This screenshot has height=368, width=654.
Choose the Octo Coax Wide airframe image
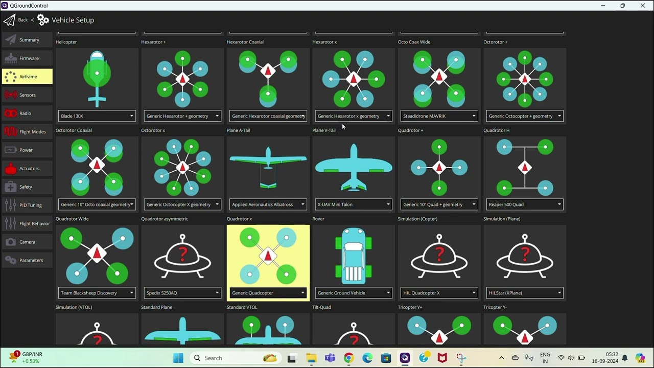pos(439,78)
